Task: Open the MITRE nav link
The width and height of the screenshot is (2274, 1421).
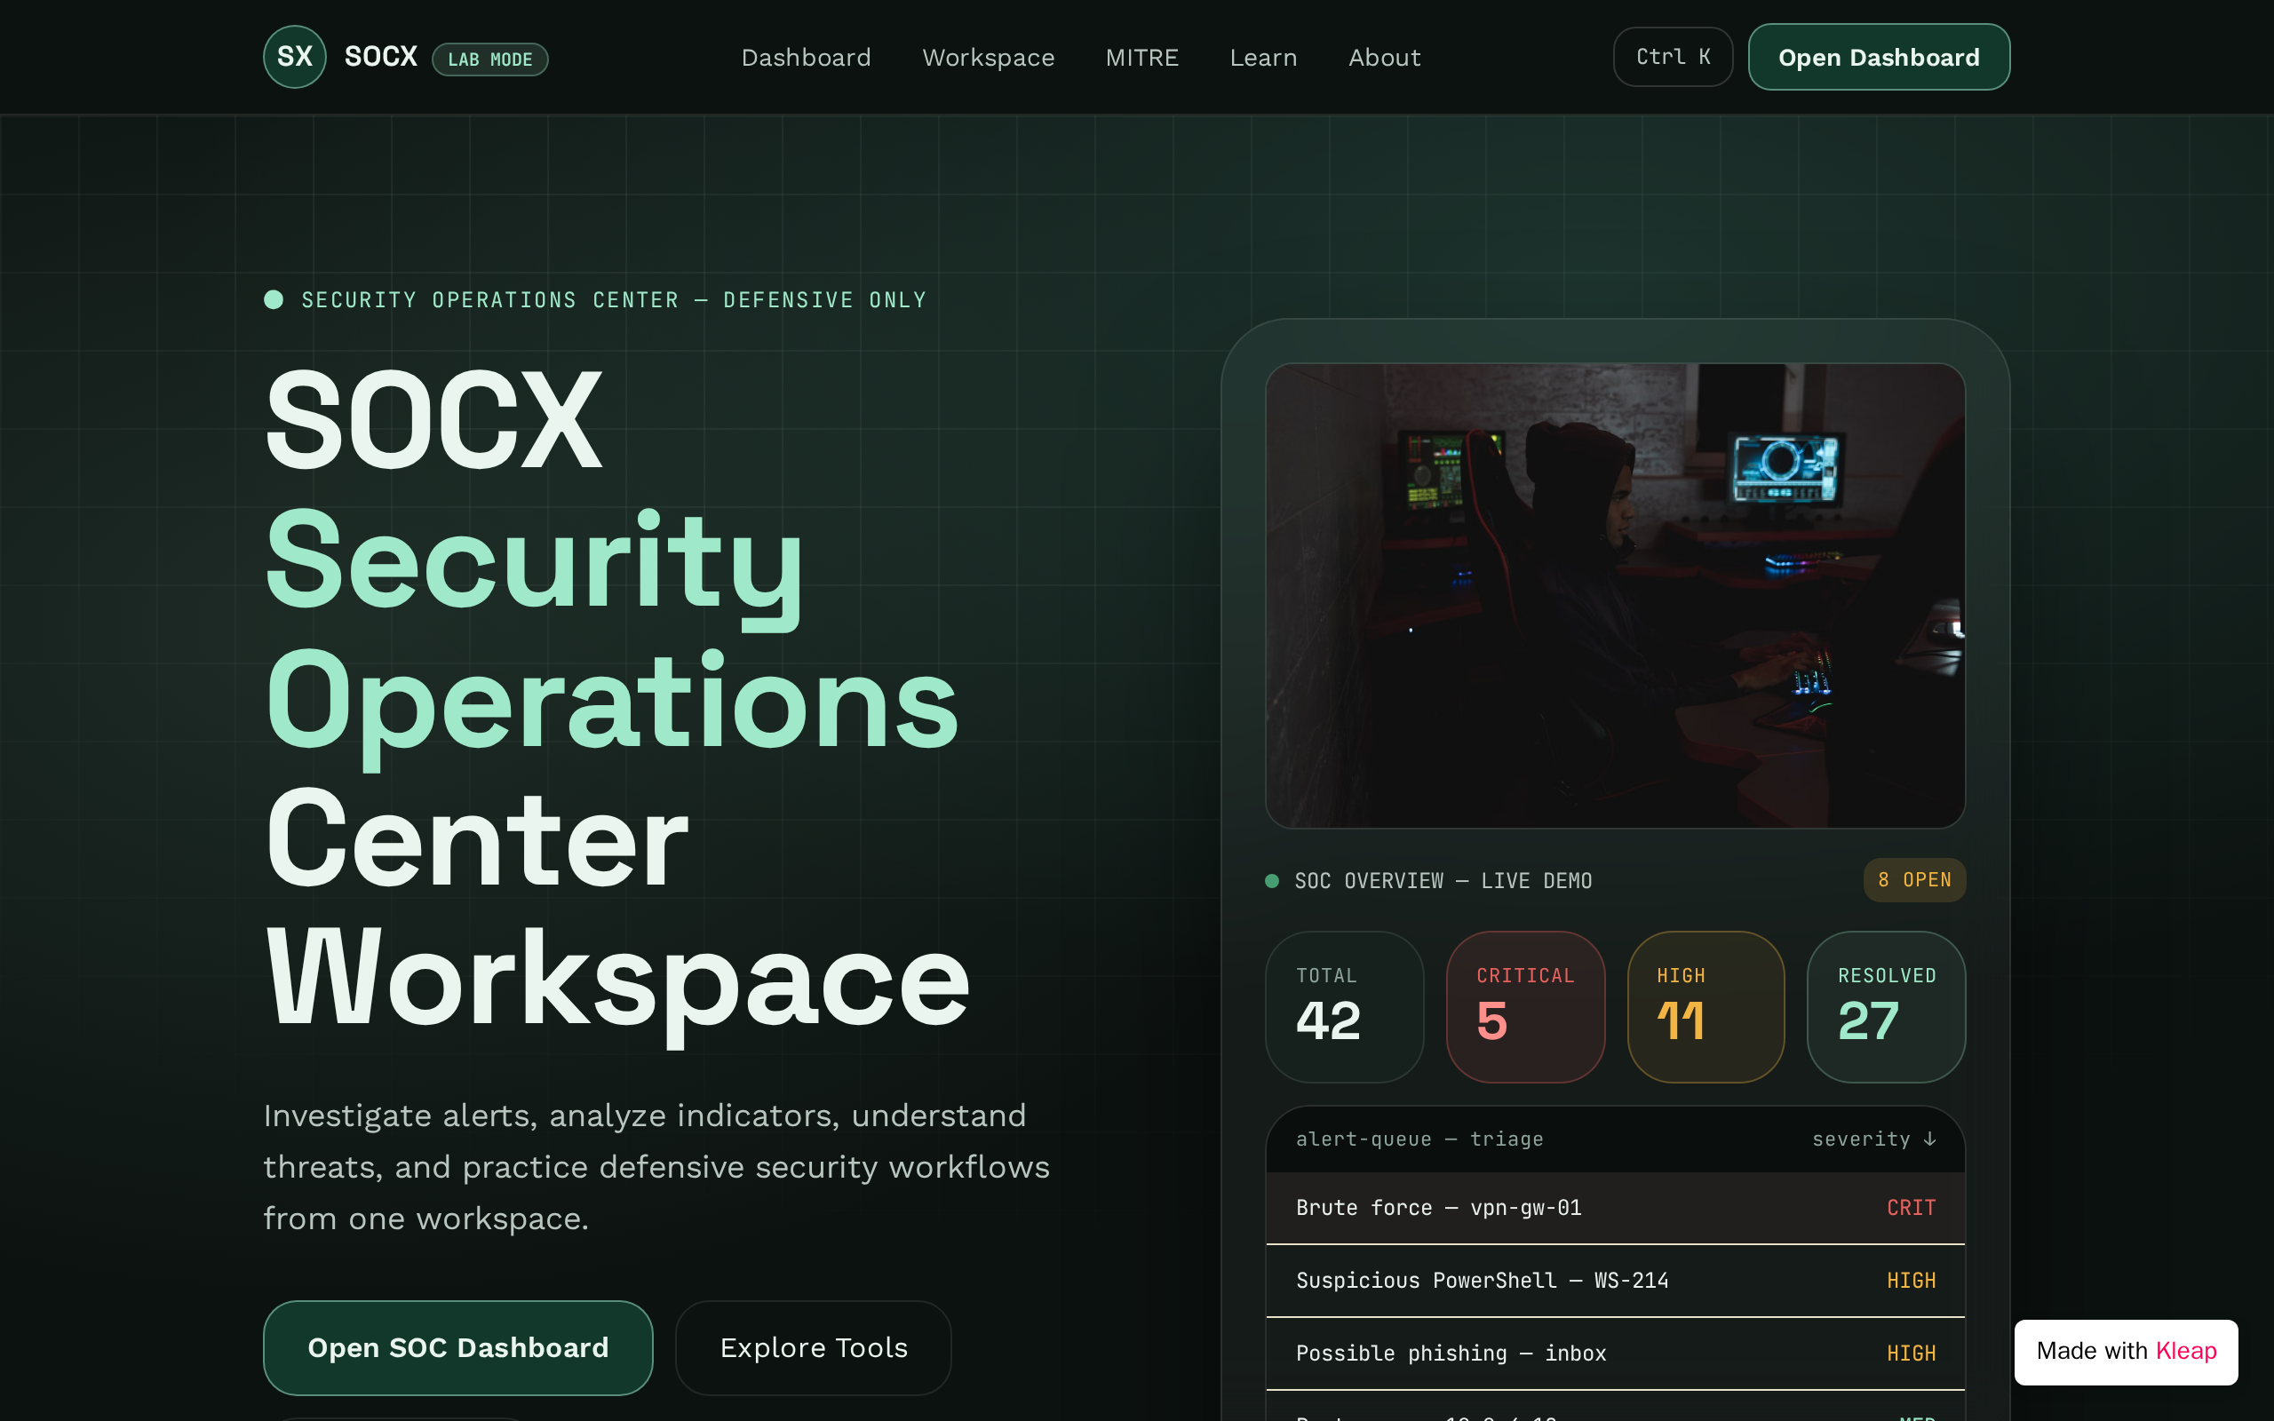Action: click(x=1141, y=58)
